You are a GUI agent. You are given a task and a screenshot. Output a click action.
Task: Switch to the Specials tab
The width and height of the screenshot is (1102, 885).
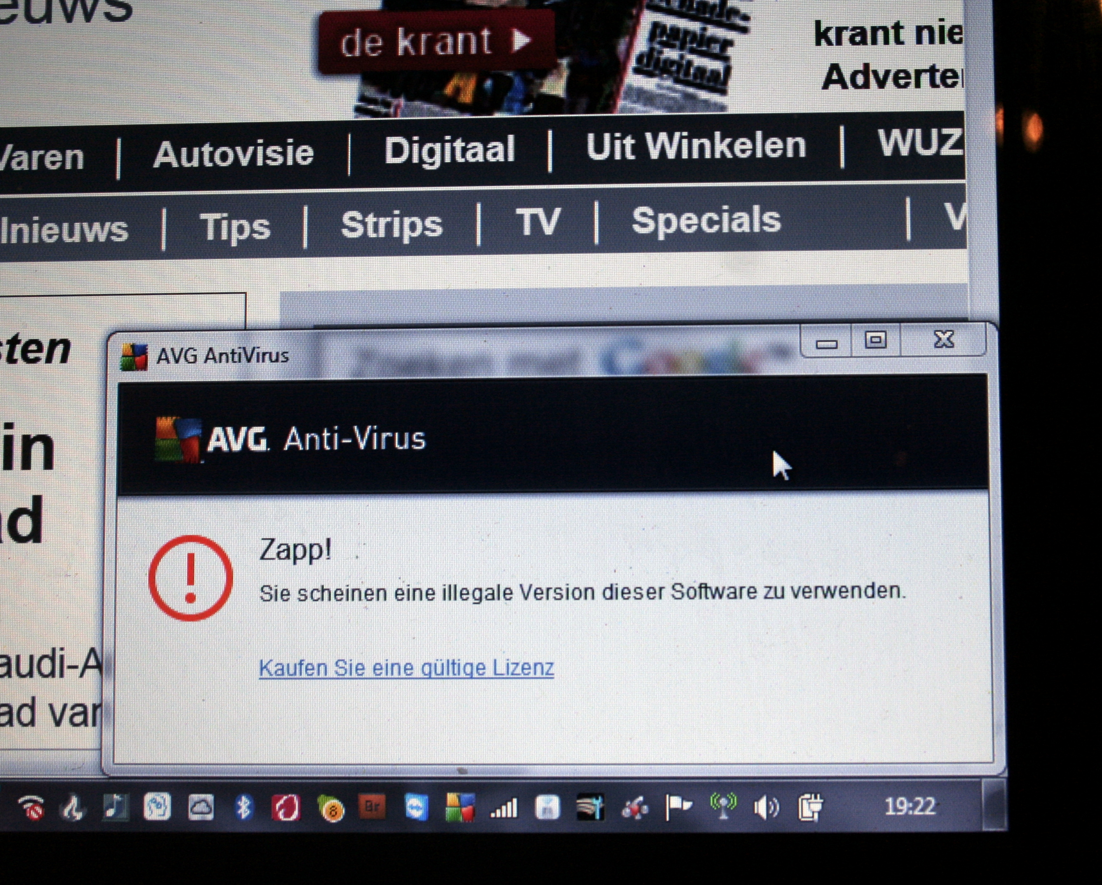coord(706,220)
